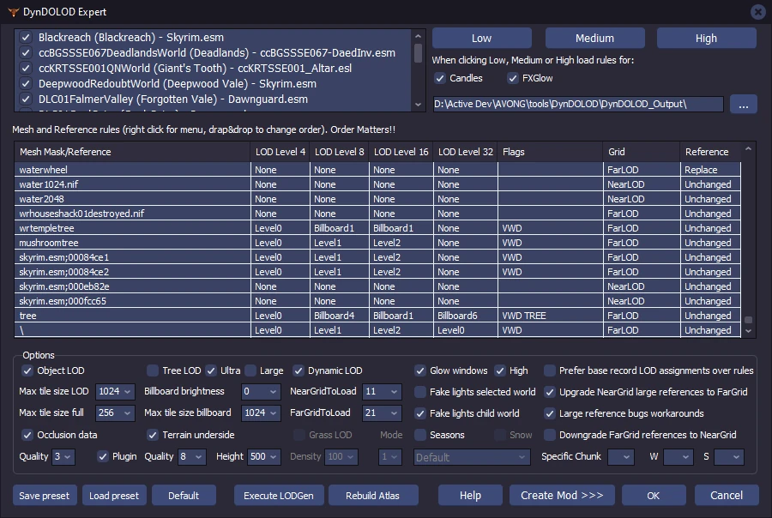Viewport: 772px width, 518px height.
Task: Toggle the Dynamic LOD checkbox
Action: click(298, 370)
